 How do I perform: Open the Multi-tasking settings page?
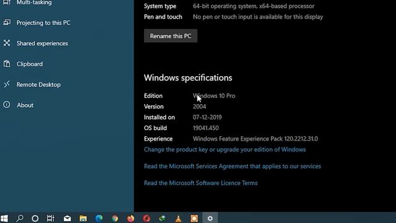coord(34,2)
